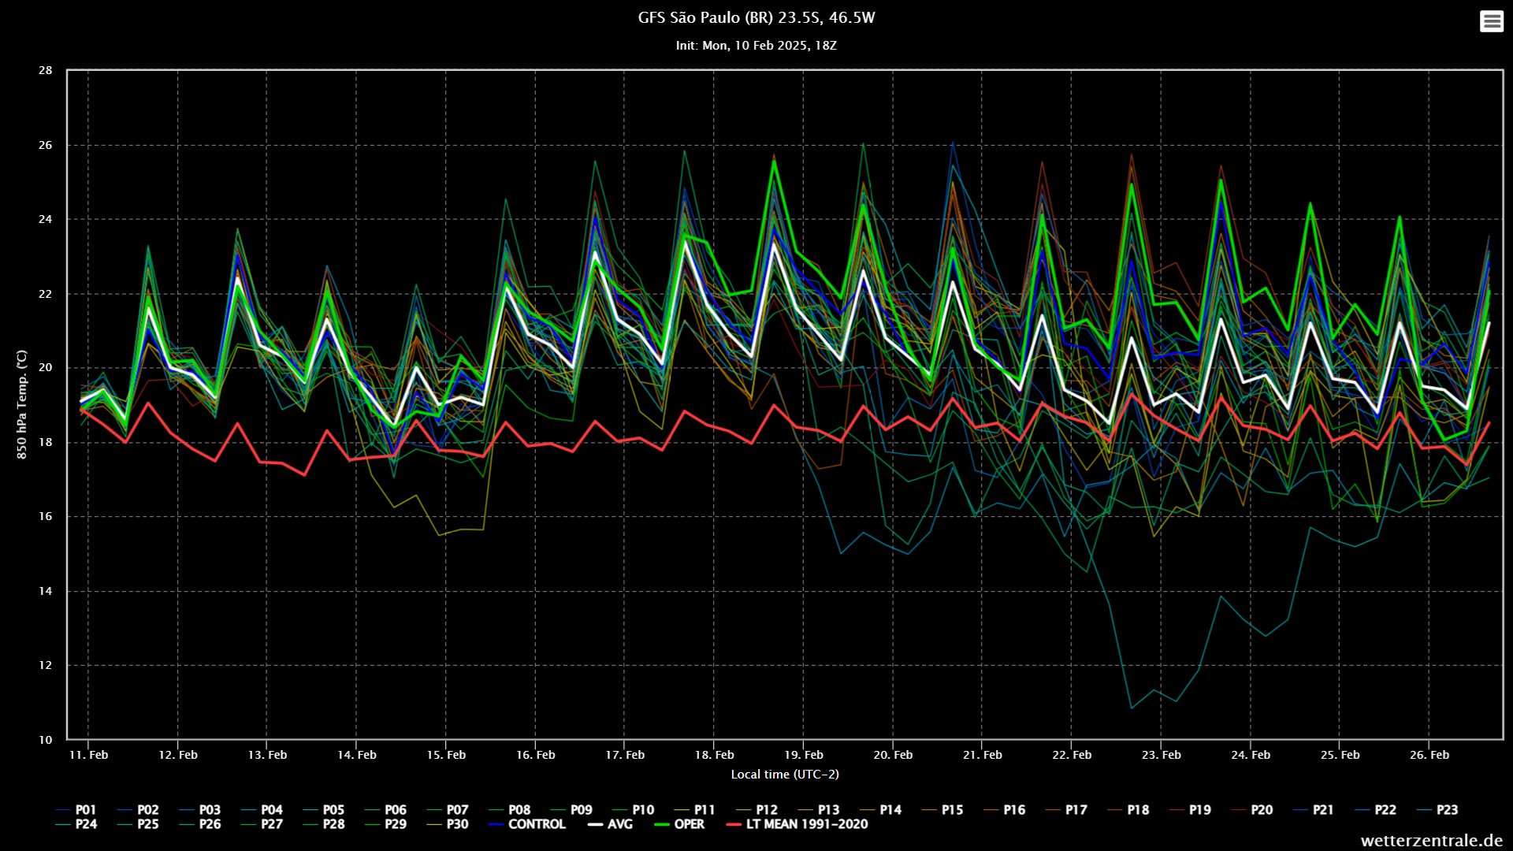
Task: Toggle the AVG white line legend item
Action: tap(610, 824)
